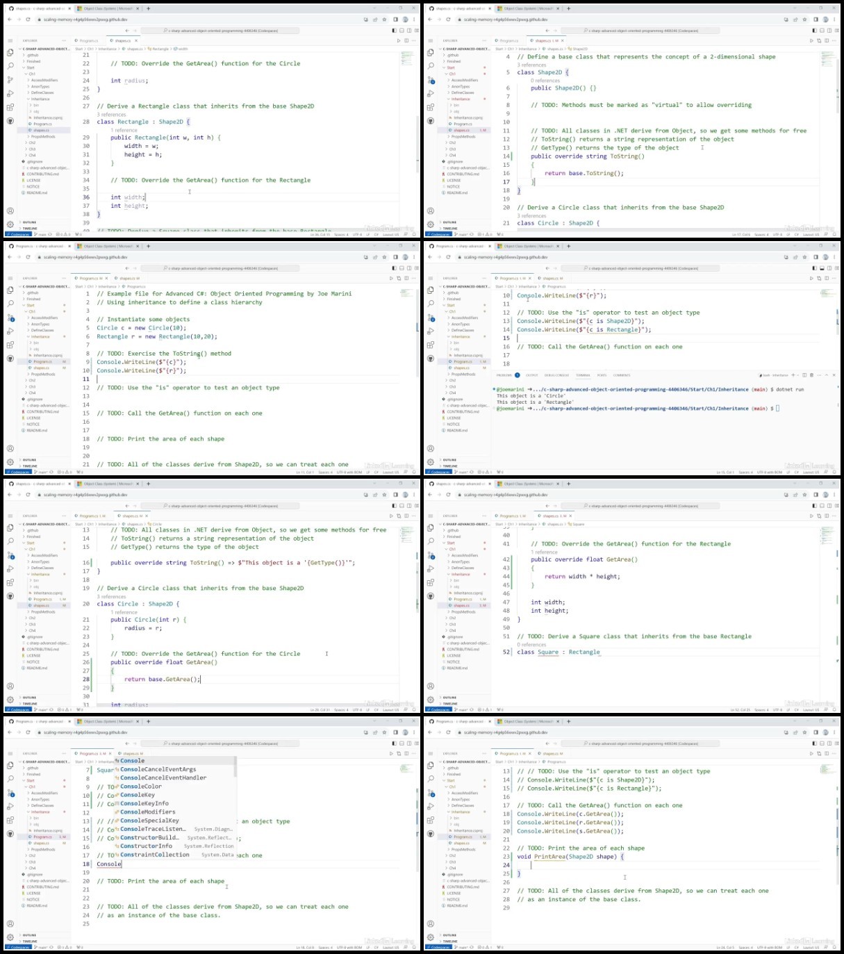Click Source Control badge icon in the dotnet run frame

click(431, 317)
